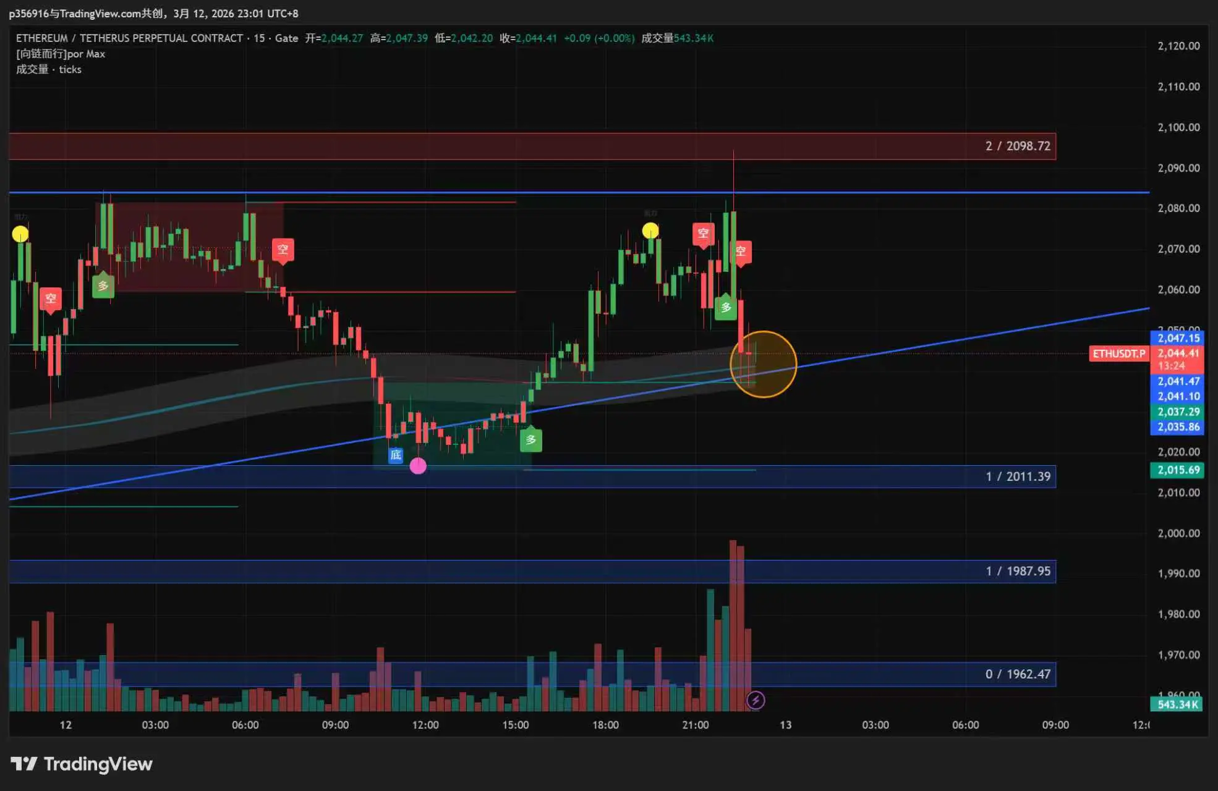This screenshot has width=1218, height=791.
Task: Click the green 多 marker after 21:00
Action: point(726,307)
